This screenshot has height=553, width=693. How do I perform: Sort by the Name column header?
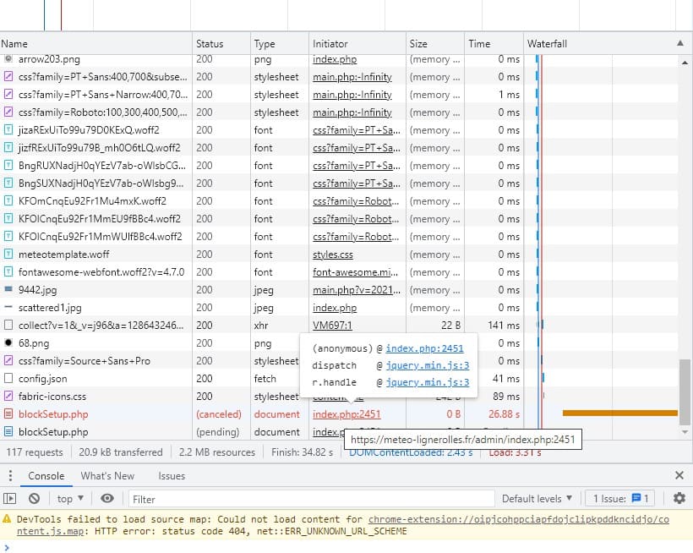click(95, 43)
